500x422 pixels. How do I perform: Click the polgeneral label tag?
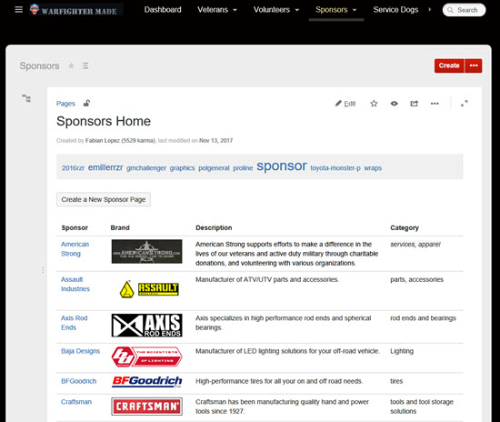pos(214,168)
